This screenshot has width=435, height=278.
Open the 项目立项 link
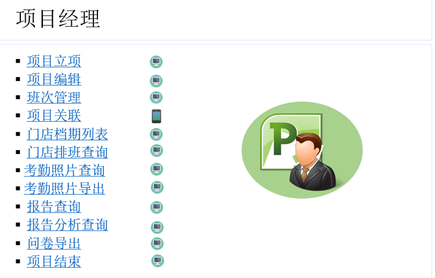click(54, 61)
